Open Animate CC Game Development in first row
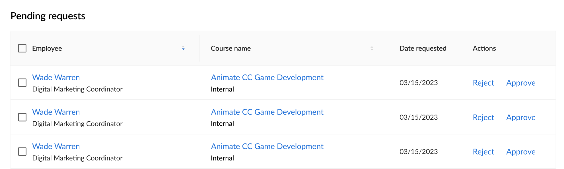Image resolution: width=564 pixels, height=169 pixels. click(x=267, y=77)
